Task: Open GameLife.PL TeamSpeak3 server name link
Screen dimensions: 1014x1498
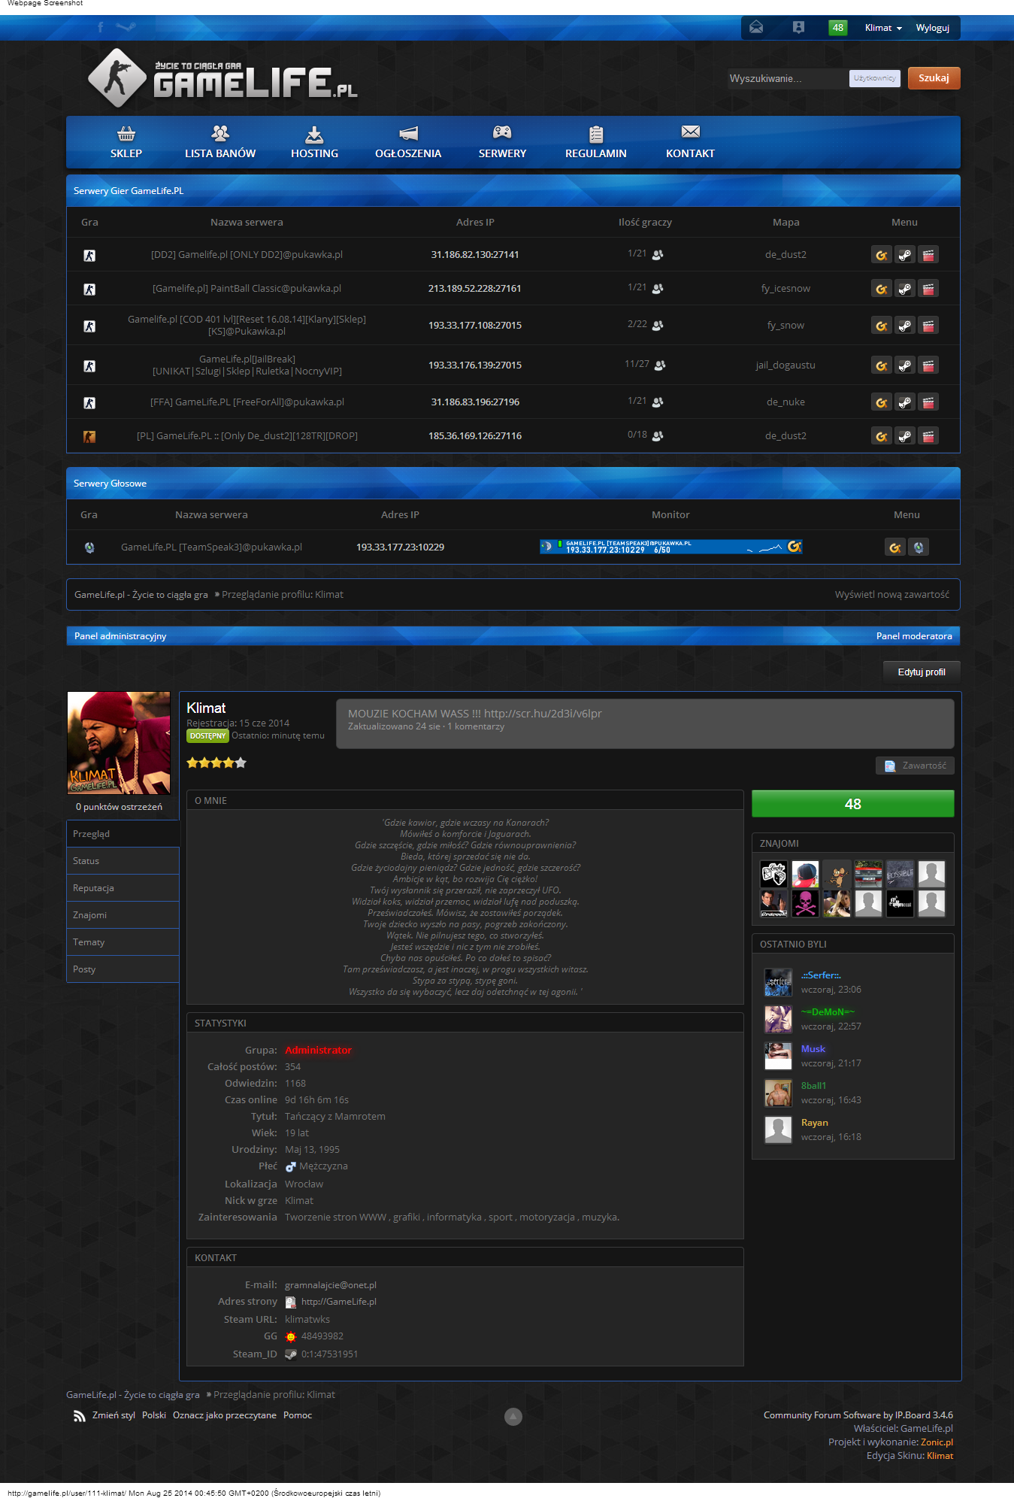Action: [211, 547]
